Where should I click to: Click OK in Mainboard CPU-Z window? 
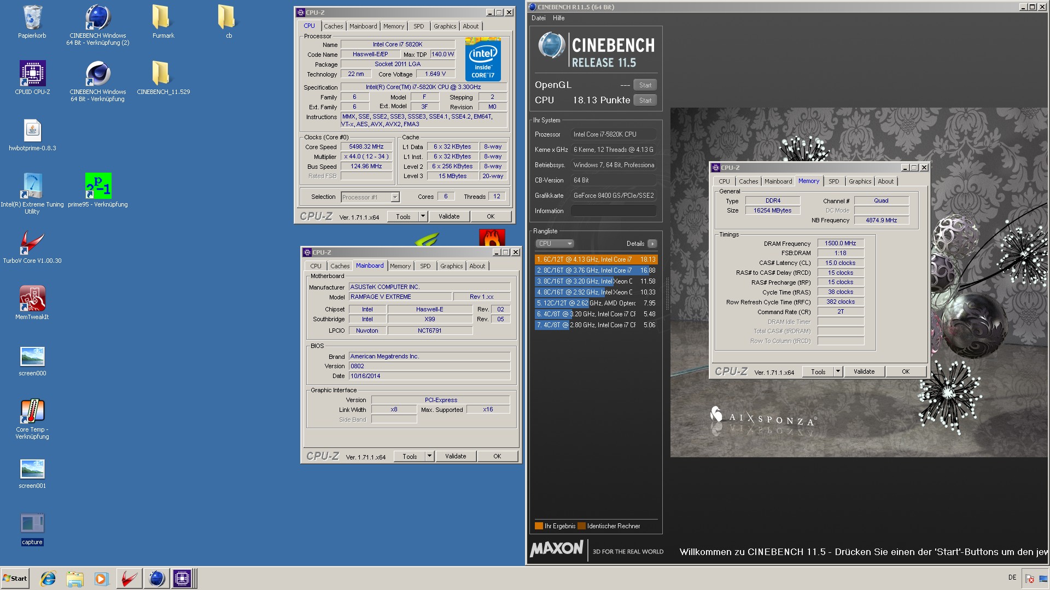(497, 456)
